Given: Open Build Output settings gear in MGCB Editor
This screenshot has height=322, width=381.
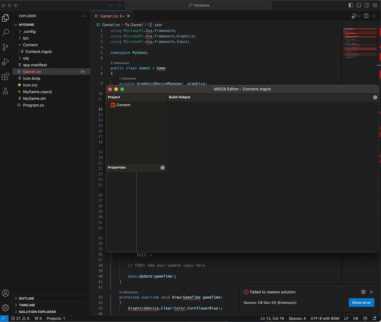Looking at the screenshot, I should coord(375,97).
